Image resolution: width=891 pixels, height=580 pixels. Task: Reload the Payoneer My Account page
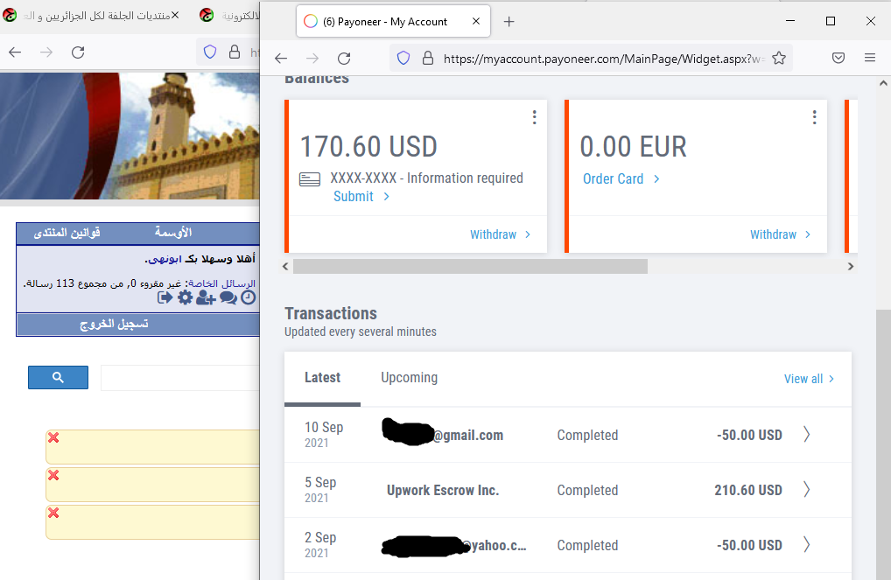pyautogui.click(x=344, y=59)
